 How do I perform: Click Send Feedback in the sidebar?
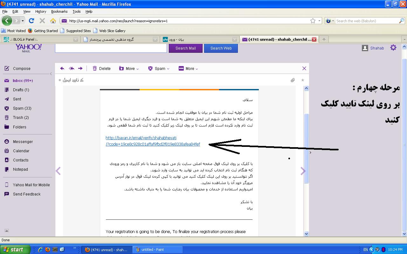(x=27, y=194)
